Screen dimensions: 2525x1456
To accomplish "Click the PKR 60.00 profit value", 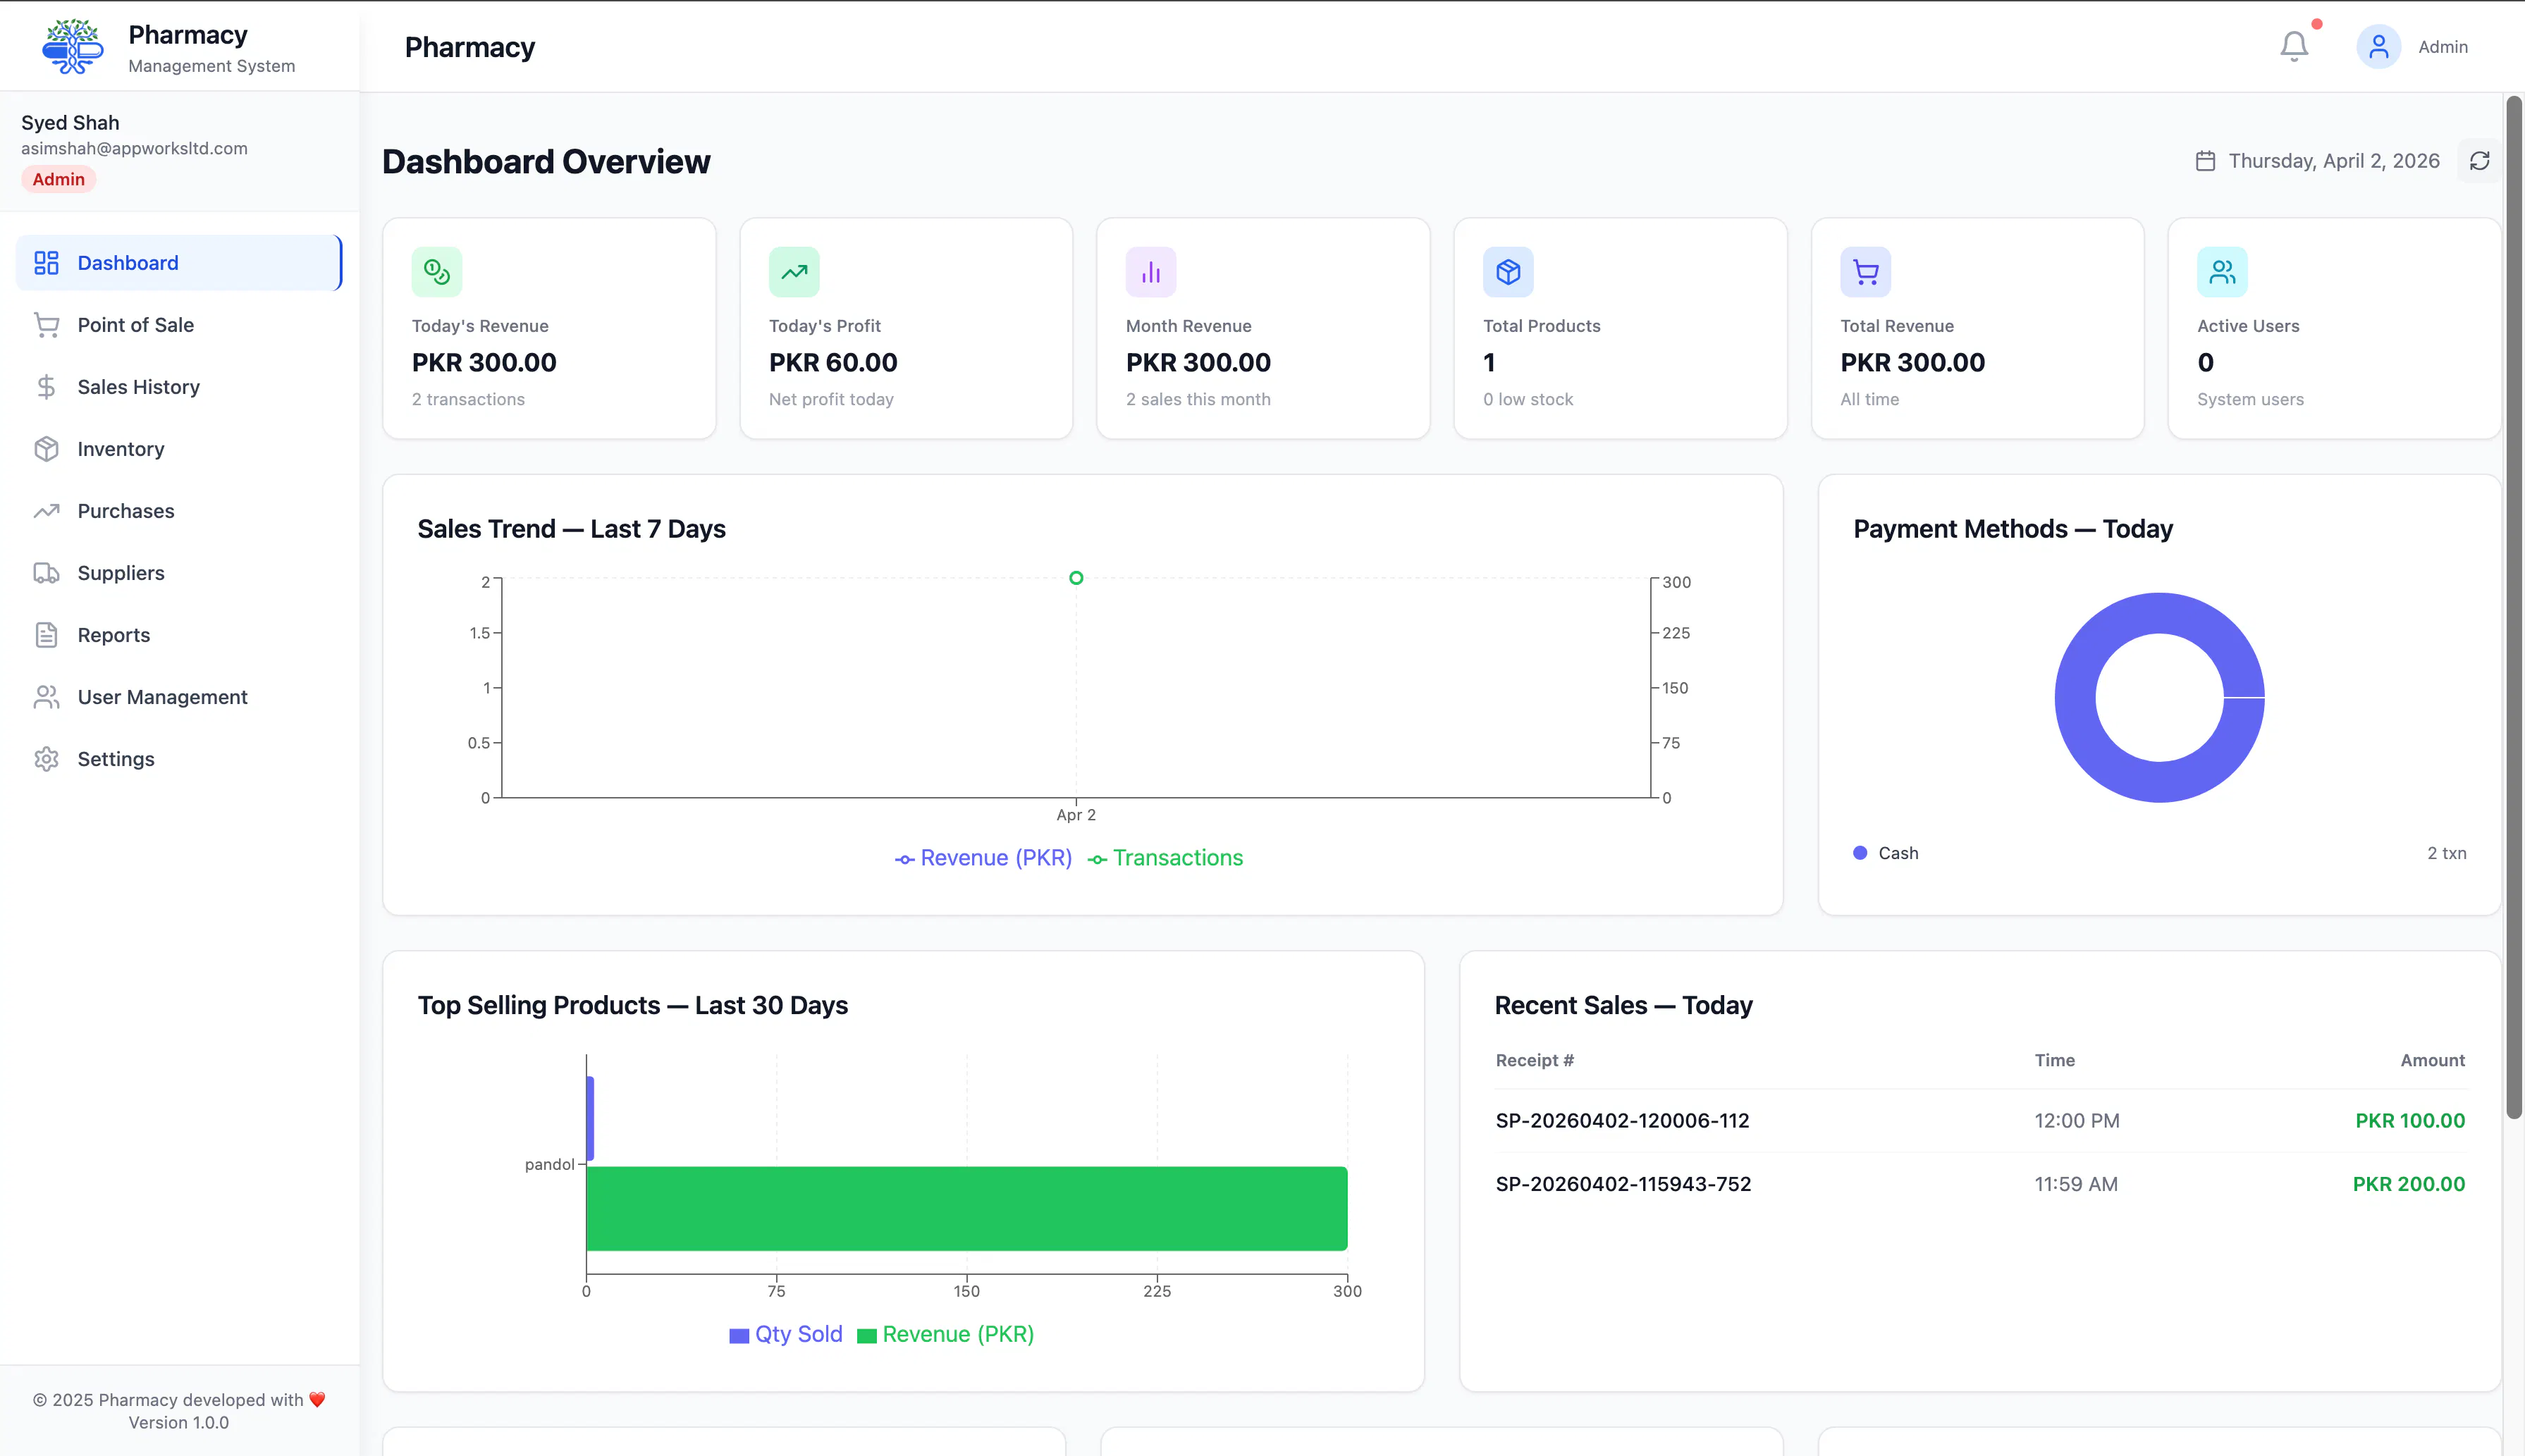I will pyautogui.click(x=833, y=363).
